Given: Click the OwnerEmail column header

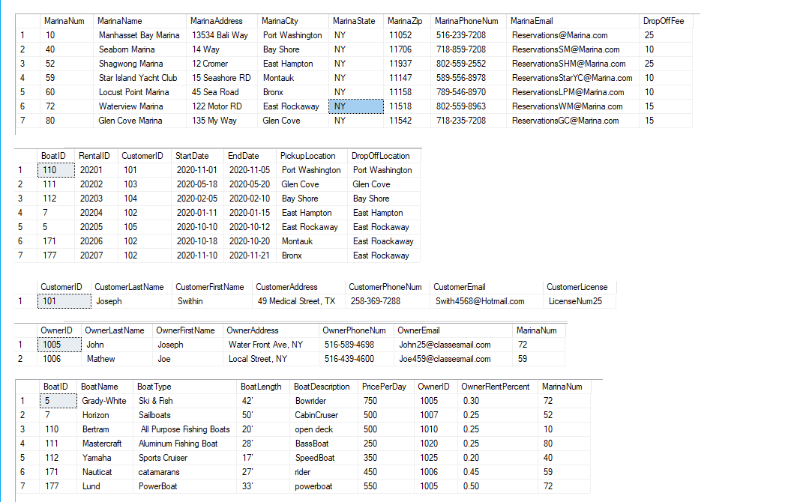Looking at the screenshot, I should pyautogui.click(x=454, y=330).
